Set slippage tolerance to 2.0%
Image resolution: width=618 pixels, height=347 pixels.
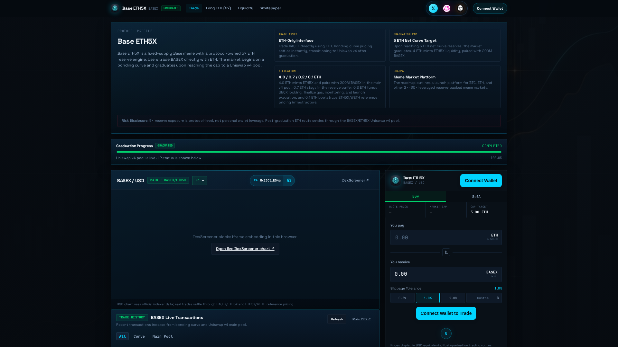(453, 298)
